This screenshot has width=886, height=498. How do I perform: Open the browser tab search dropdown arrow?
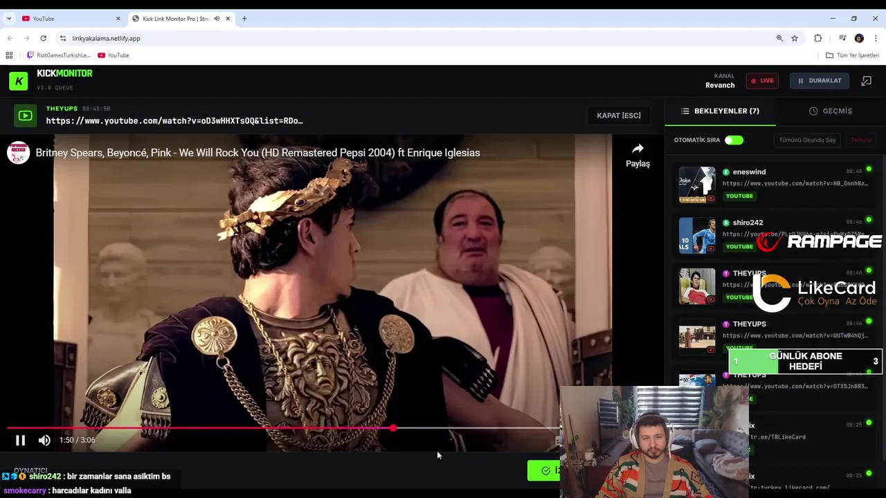click(x=9, y=19)
